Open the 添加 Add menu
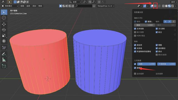The width and height of the screenshot is (178, 100). (x=34, y=6)
